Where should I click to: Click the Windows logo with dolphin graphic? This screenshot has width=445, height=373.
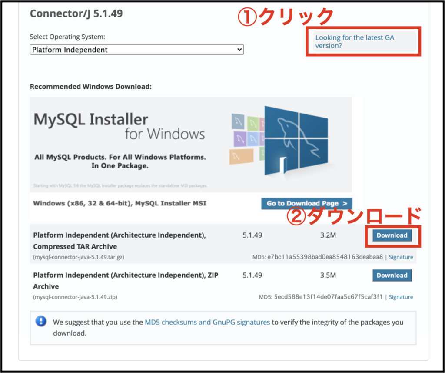click(296, 141)
